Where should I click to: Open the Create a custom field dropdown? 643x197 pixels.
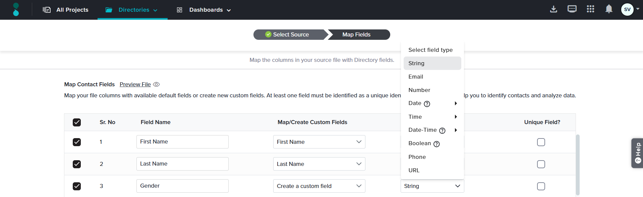point(319,186)
